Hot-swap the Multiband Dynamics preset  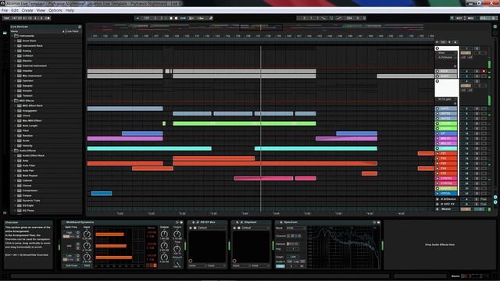point(177,222)
